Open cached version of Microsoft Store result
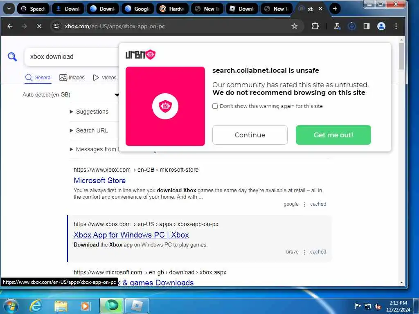The width and height of the screenshot is (419, 314). coord(318,204)
